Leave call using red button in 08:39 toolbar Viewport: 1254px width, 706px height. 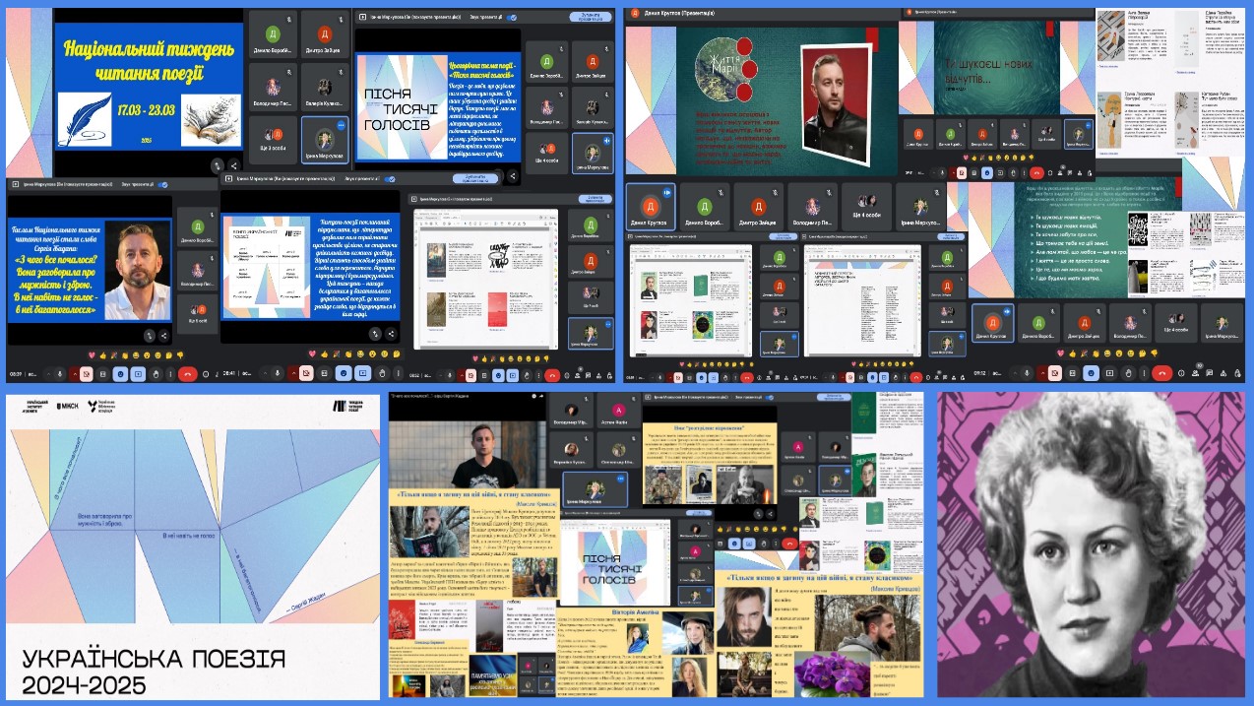187,374
